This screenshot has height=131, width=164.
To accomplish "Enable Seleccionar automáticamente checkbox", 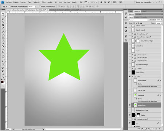I will tap(10, 6).
